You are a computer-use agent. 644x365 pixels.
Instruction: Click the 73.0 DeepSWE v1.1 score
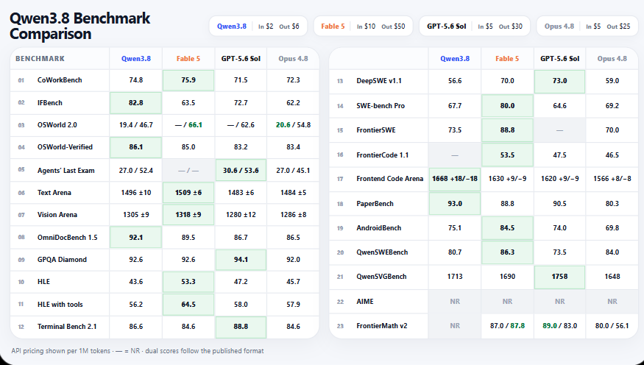coord(560,81)
